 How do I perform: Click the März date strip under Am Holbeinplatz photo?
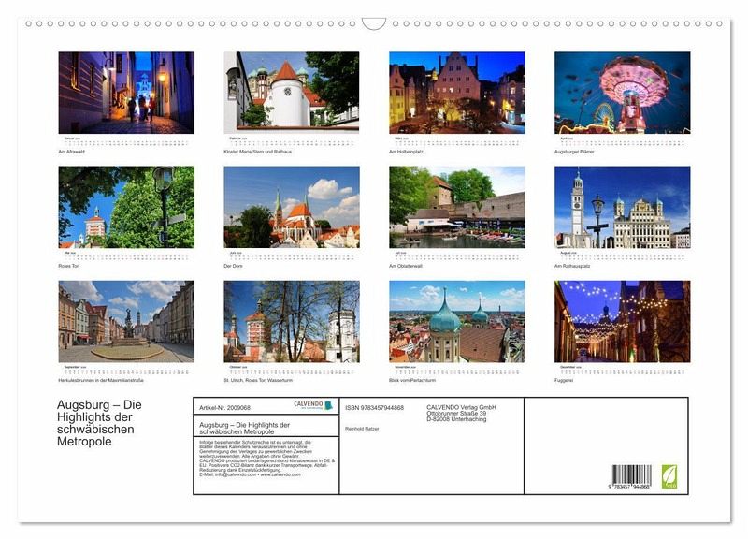click(x=457, y=141)
